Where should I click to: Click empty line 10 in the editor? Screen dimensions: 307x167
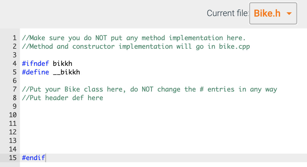pyautogui.click(x=81, y=115)
